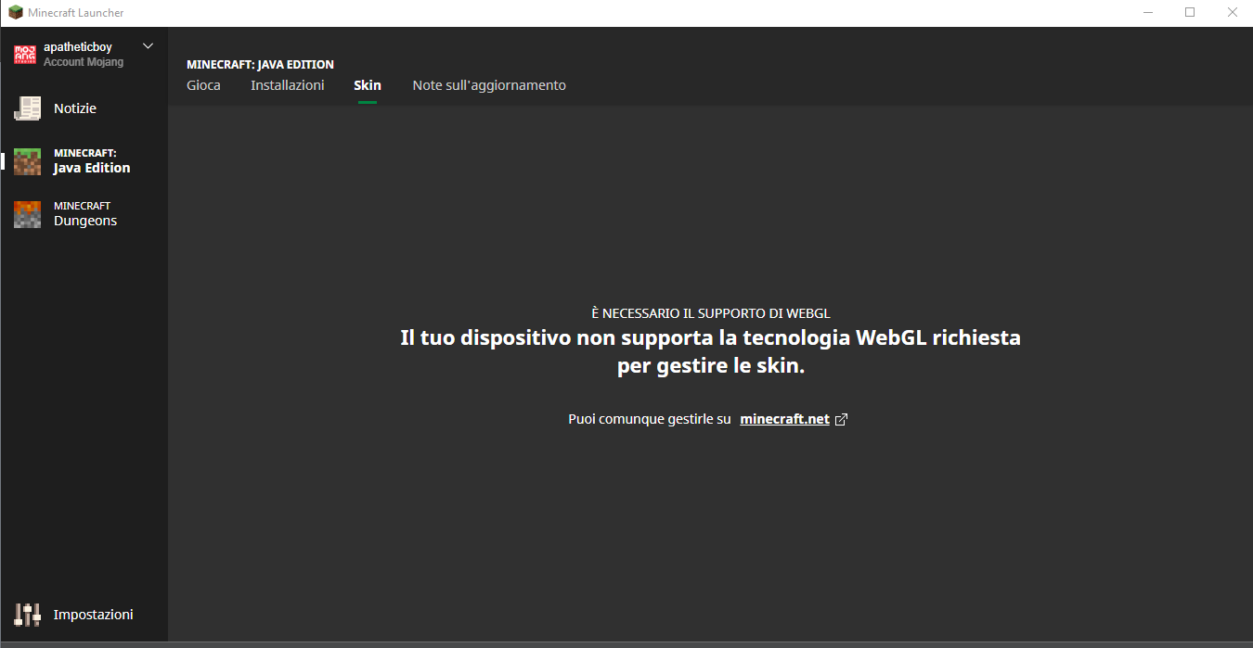Select the Minecraft Dungeons icon
Viewport: 1253px width, 648px height.
(x=27, y=214)
